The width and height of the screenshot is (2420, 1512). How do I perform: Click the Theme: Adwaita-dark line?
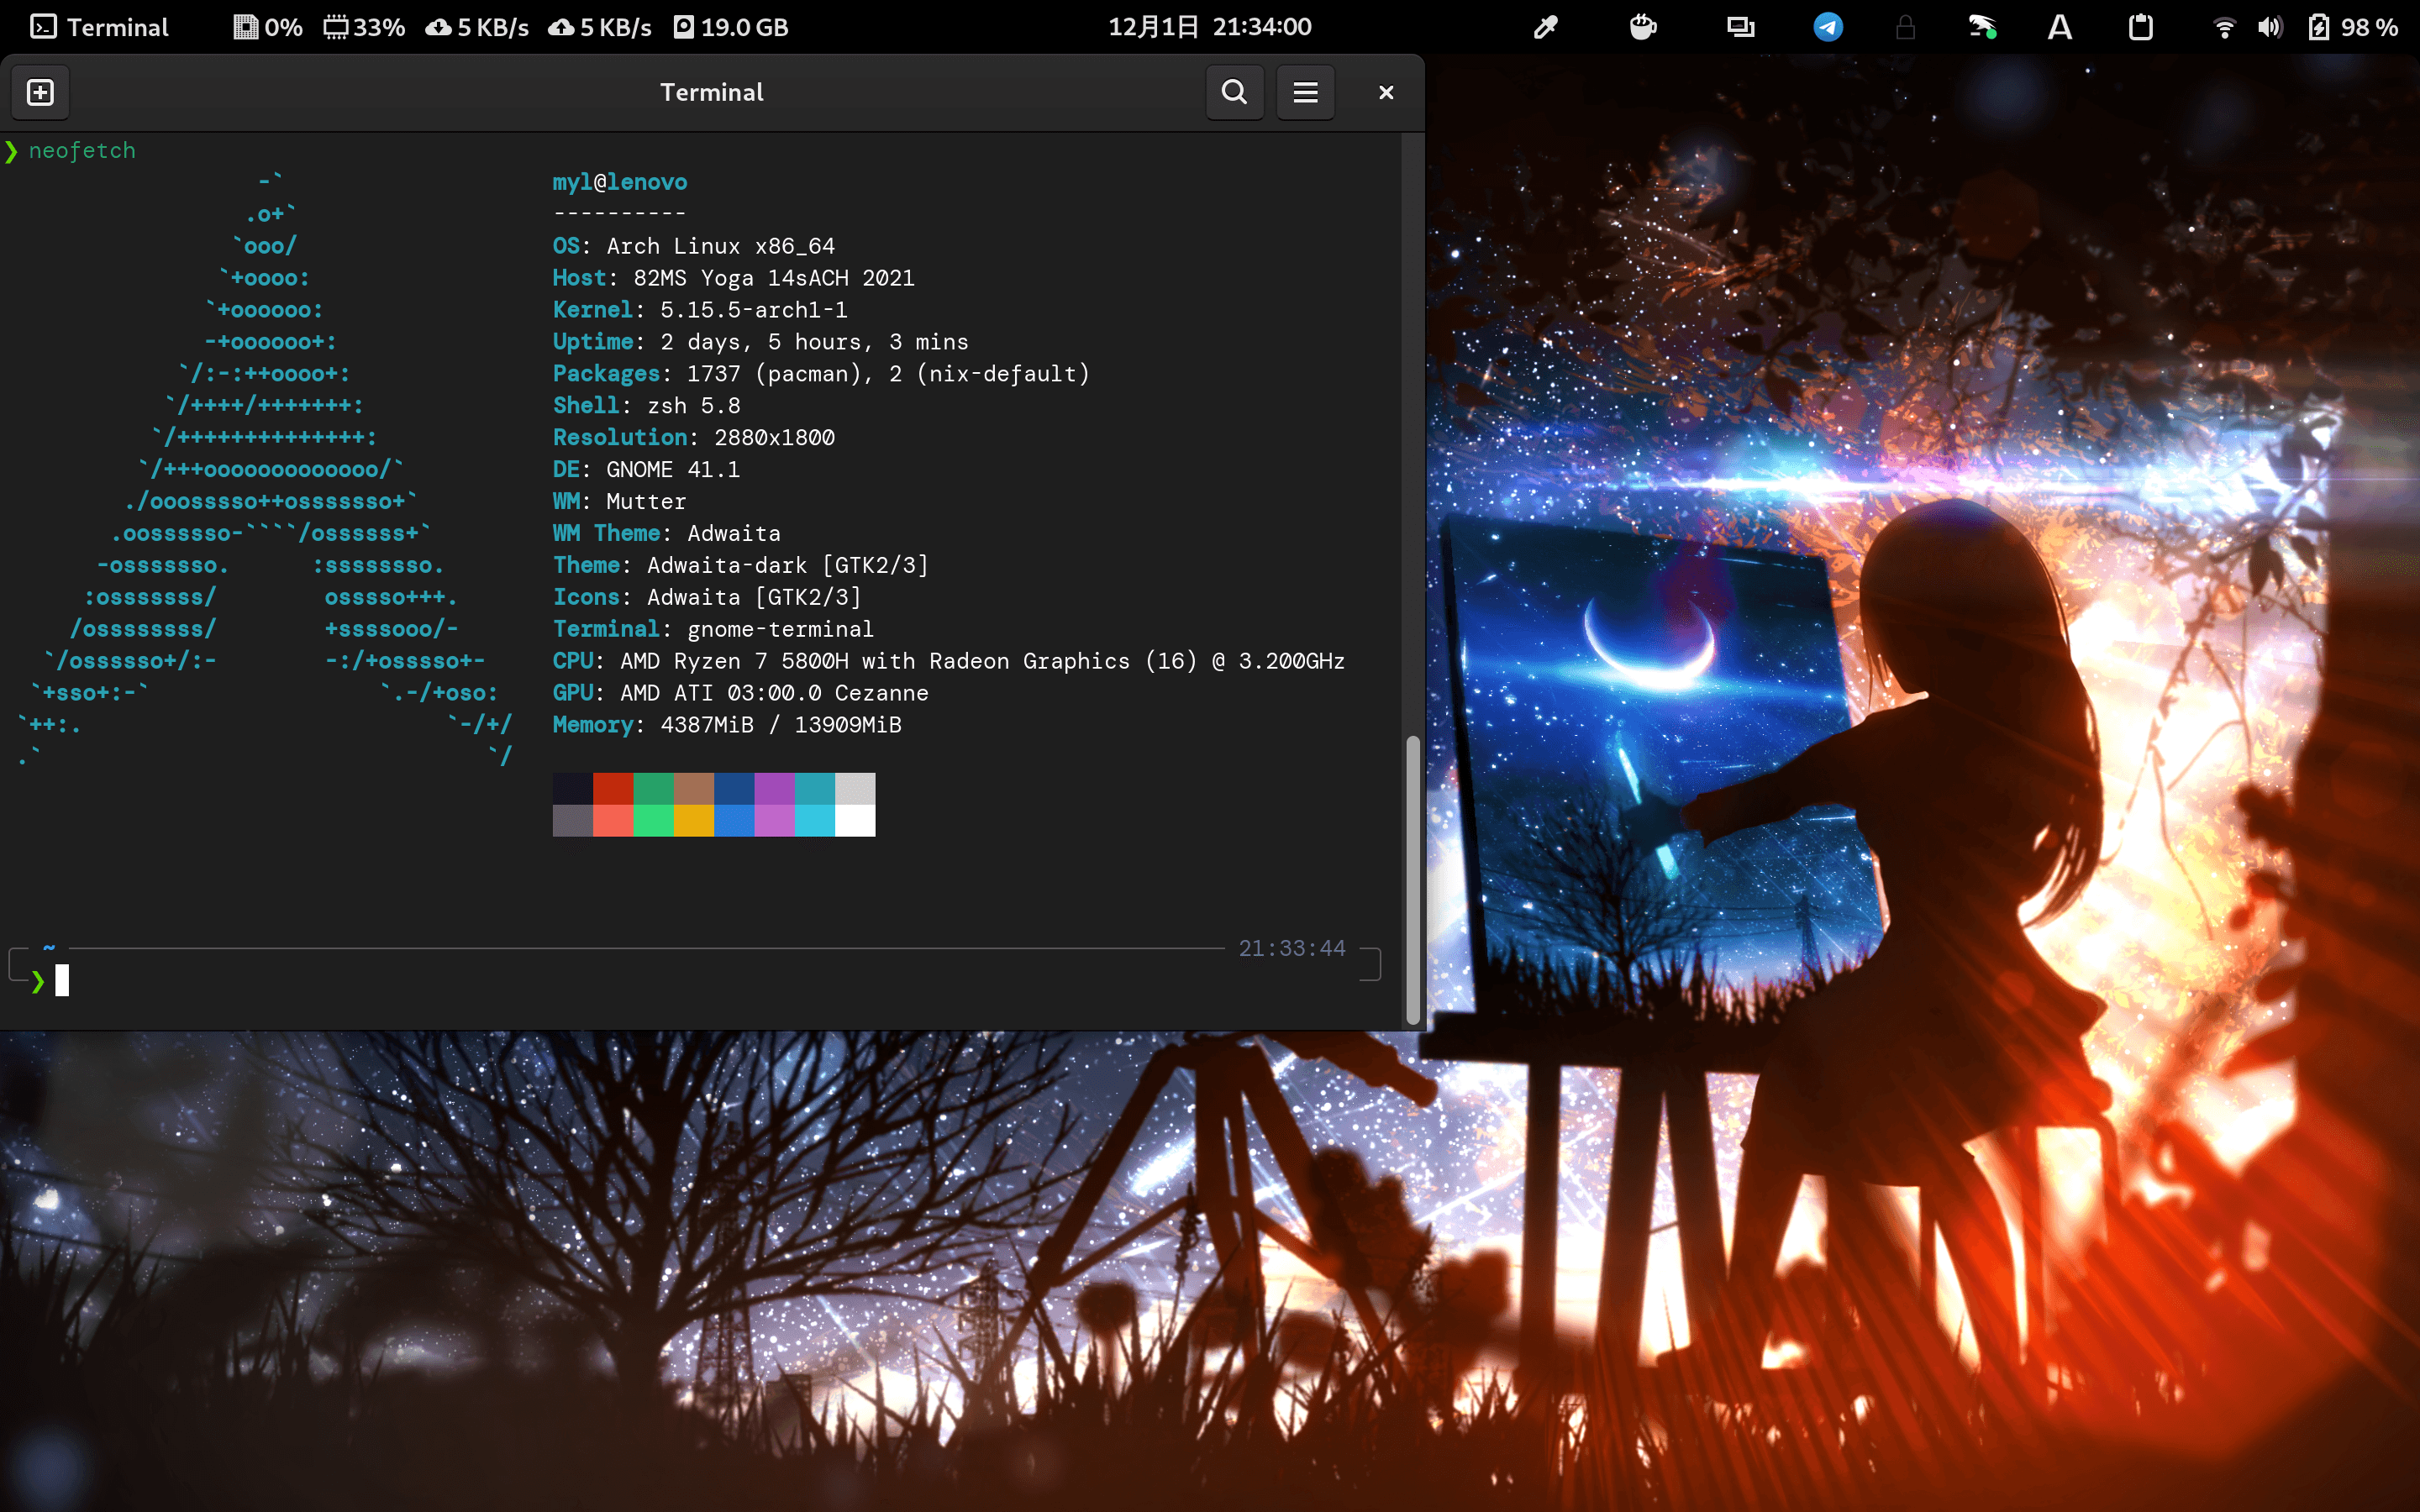[741, 566]
